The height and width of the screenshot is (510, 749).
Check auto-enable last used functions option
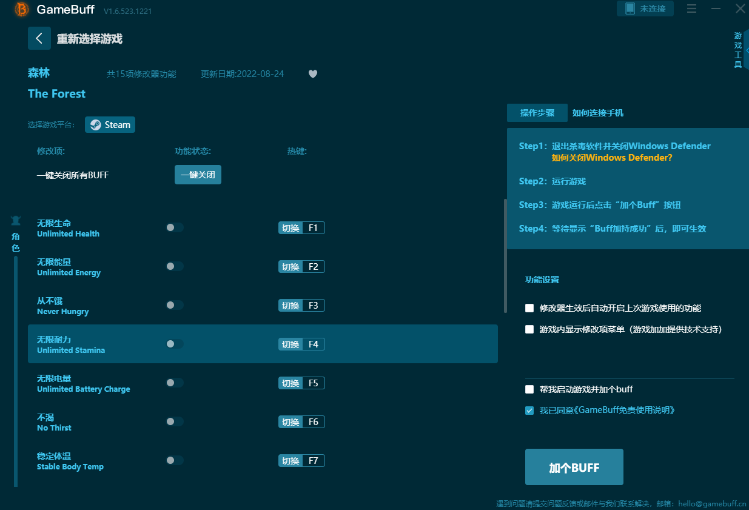tap(529, 308)
